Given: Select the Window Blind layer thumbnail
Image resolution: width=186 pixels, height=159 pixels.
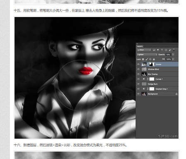Looking at the screenshot, I should point(144,69).
